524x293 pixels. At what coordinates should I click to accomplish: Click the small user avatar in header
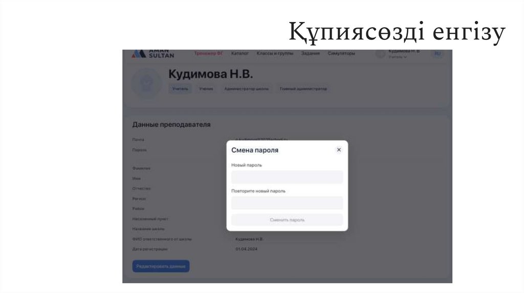[x=380, y=54]
